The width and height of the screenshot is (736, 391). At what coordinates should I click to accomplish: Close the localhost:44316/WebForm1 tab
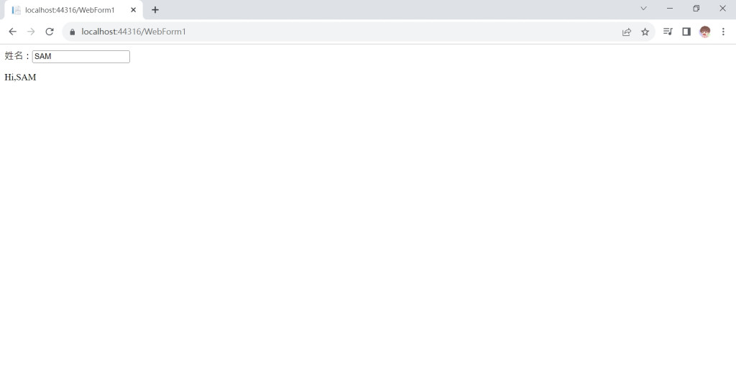pyautogui.click(x=133, y=10)
